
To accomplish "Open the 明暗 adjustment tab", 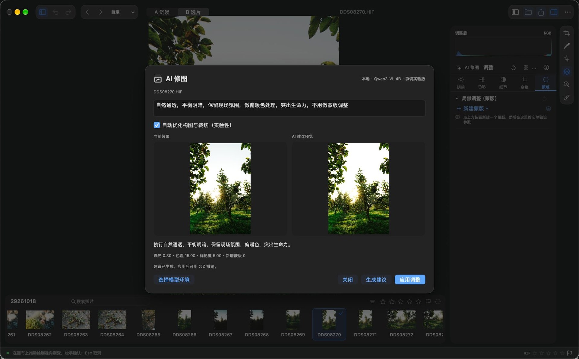I will (x=461, y=83).
